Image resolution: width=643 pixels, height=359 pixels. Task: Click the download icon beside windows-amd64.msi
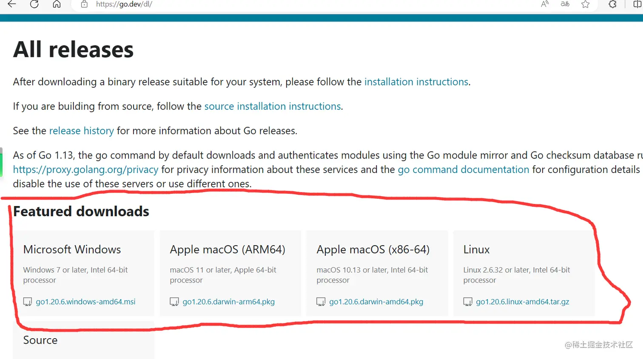(x=28, y=302)
